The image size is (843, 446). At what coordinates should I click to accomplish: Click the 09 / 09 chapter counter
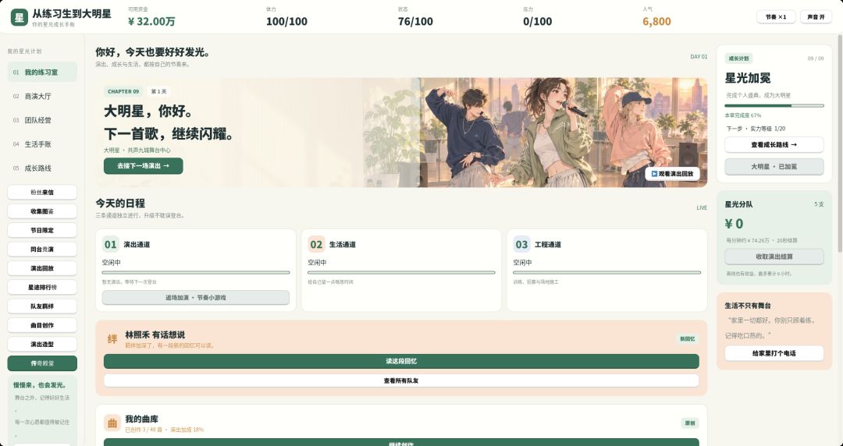[x=816, y=58]
